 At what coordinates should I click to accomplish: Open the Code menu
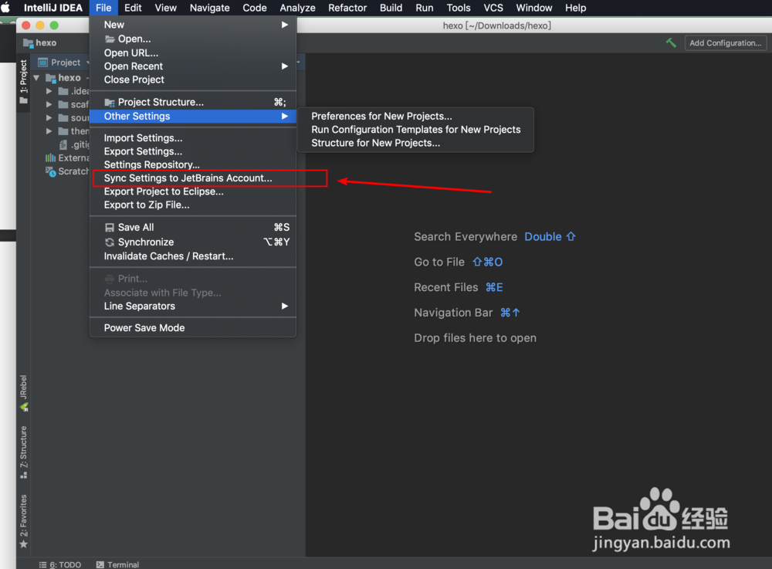point(255,8)
